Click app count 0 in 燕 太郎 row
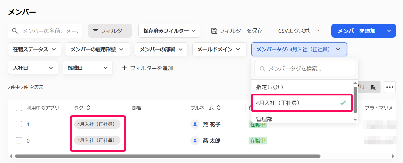 [28, 141]
